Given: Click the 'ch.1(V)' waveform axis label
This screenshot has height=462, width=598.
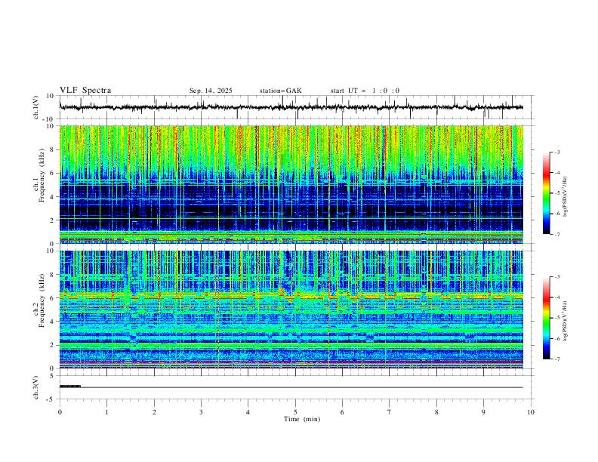Looking at the screenshot, I should 36,107.
